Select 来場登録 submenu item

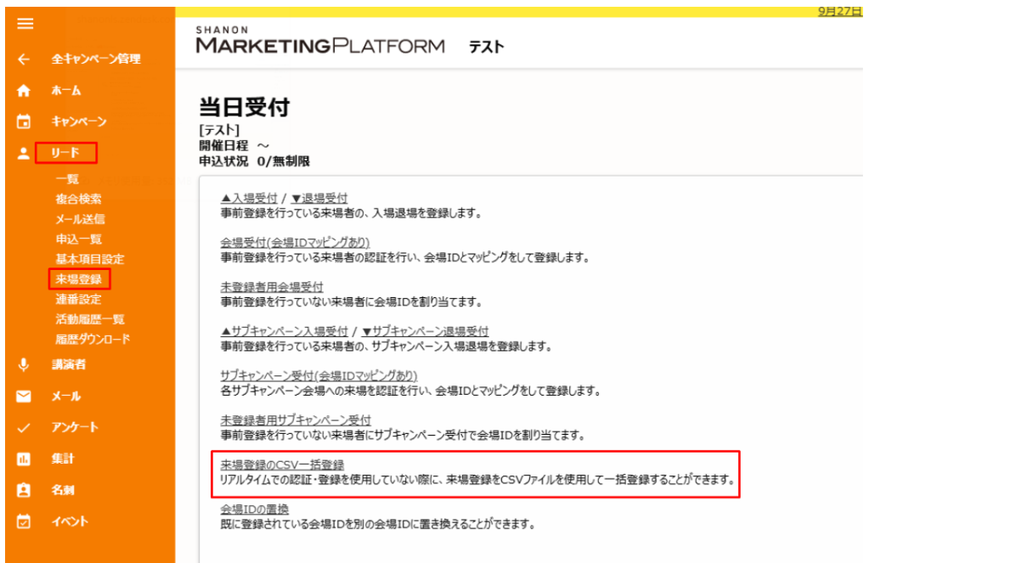click(78, 279)
